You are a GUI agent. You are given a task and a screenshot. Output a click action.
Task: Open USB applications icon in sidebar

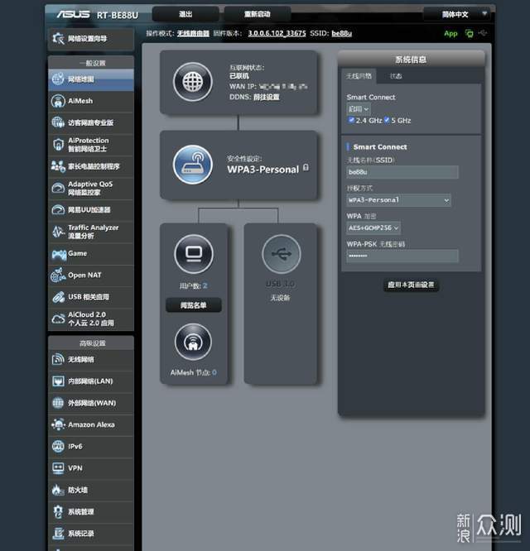[x=58, y=297]
